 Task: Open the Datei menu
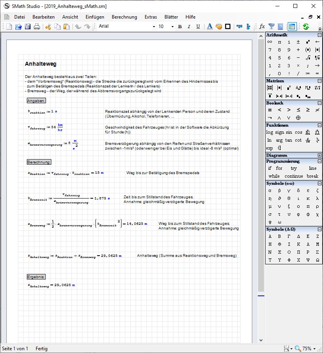(19, 17)
